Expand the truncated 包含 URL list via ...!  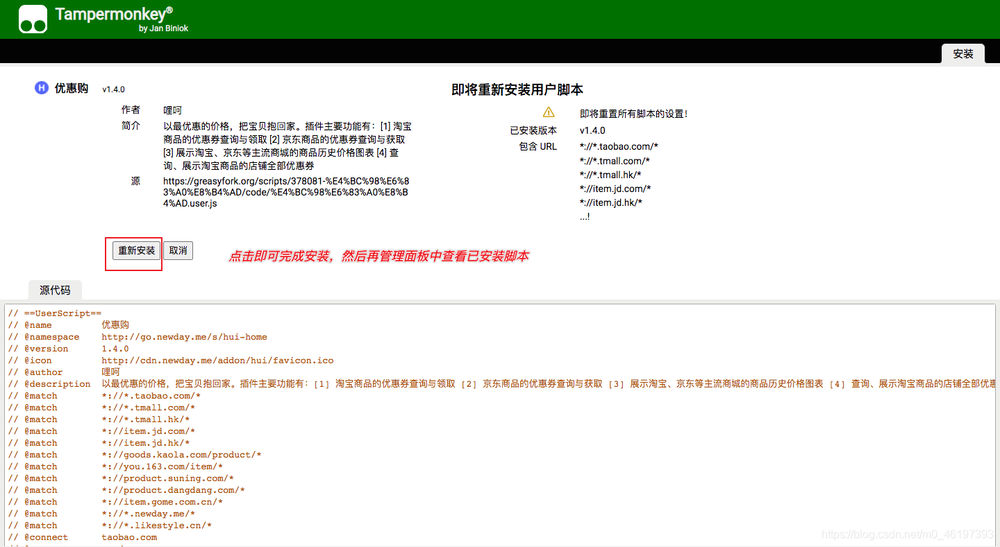(583, 216)
